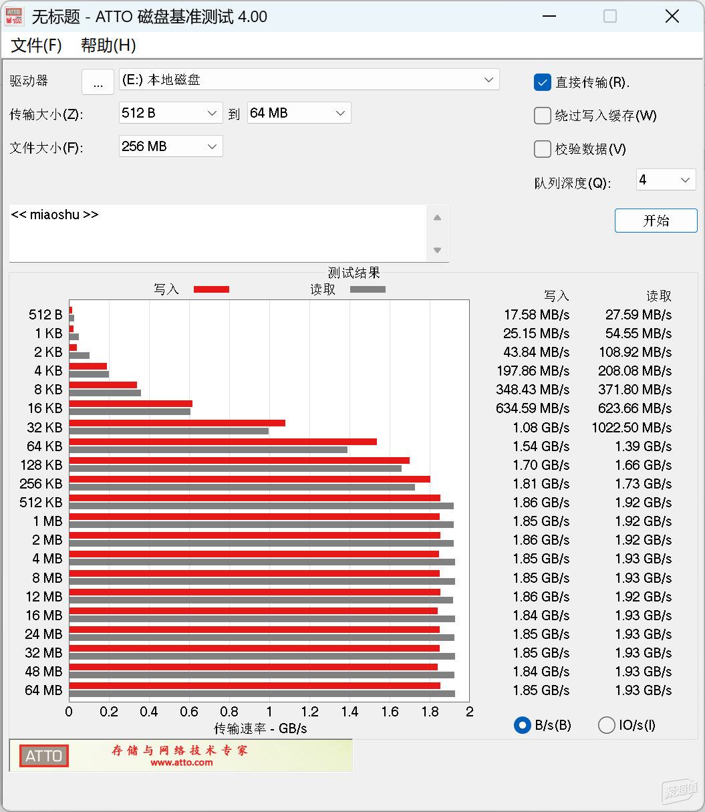Click the 驱动器 label
705x812 pixels.
[x=29, y=81]
